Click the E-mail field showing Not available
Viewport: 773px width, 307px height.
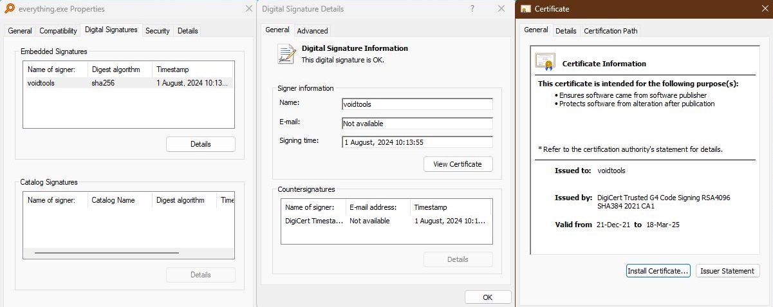tap(417, 124)
